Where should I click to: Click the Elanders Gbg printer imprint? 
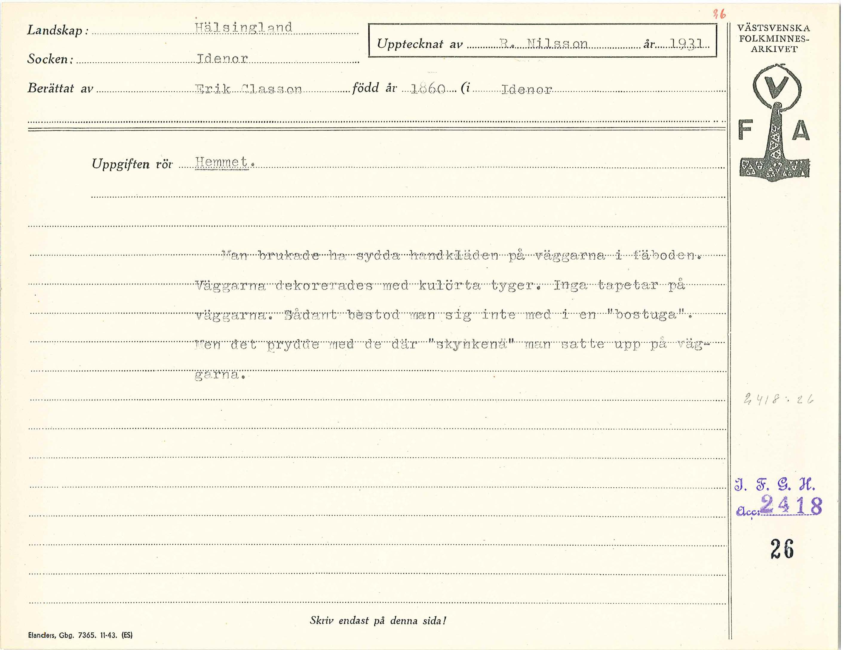point(80,635)
